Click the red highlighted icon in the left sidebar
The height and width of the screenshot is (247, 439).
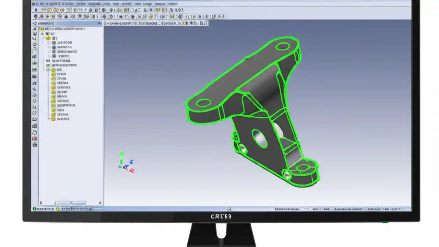coord(35,138)
